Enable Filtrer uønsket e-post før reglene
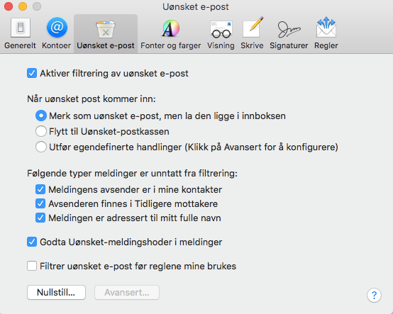 click(32, 266)
